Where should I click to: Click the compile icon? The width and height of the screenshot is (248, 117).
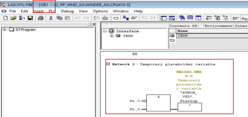pyautogui.click(x=97, y=18)
